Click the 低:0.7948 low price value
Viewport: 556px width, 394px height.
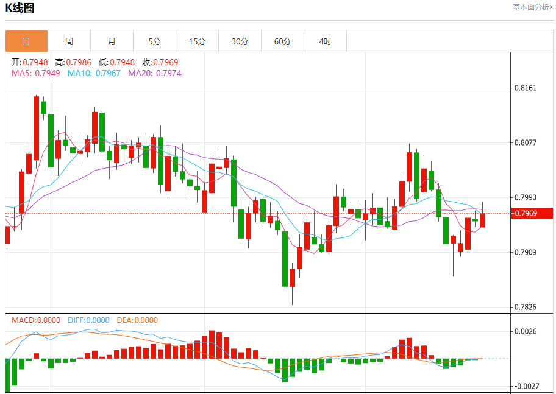[x=116, y=62]
